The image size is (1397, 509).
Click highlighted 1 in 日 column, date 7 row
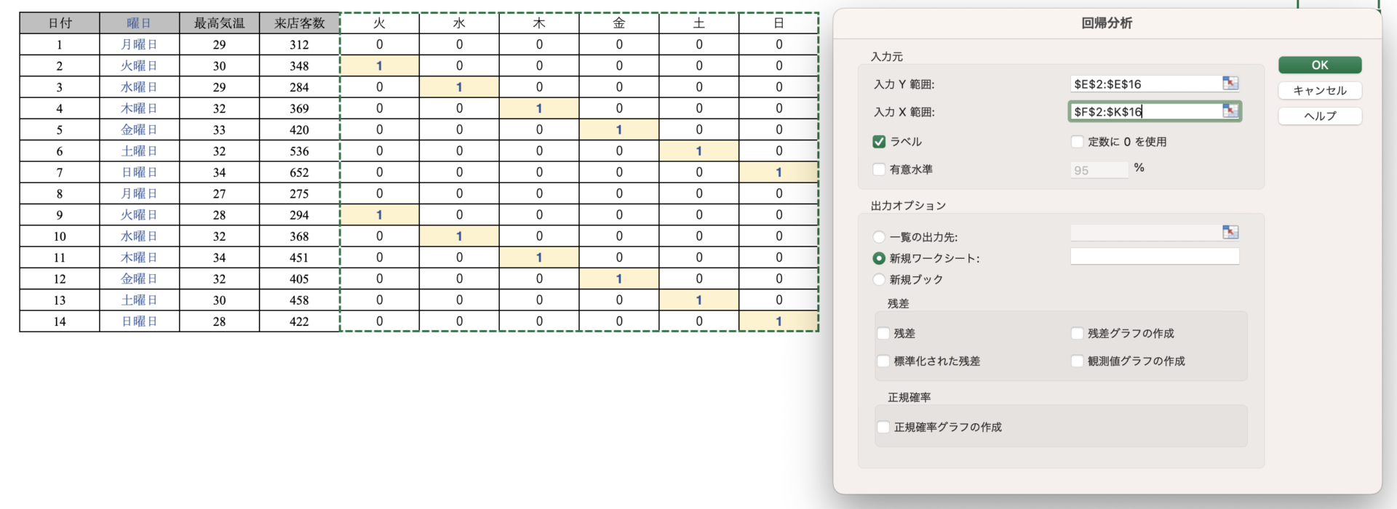point(779,172)
